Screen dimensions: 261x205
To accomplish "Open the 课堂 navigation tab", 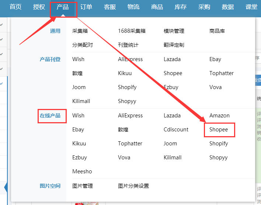I will [x=251, y=7].
